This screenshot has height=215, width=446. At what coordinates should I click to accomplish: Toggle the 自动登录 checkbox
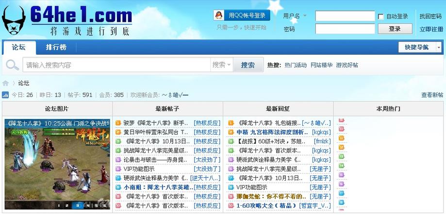click(381, 16)
